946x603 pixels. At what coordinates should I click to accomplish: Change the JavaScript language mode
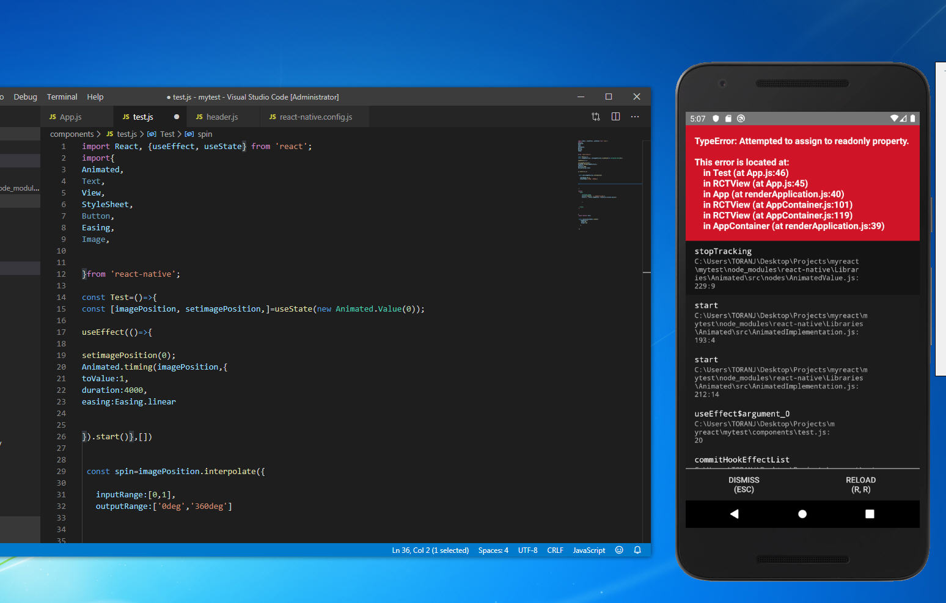(x=588, y=550)
